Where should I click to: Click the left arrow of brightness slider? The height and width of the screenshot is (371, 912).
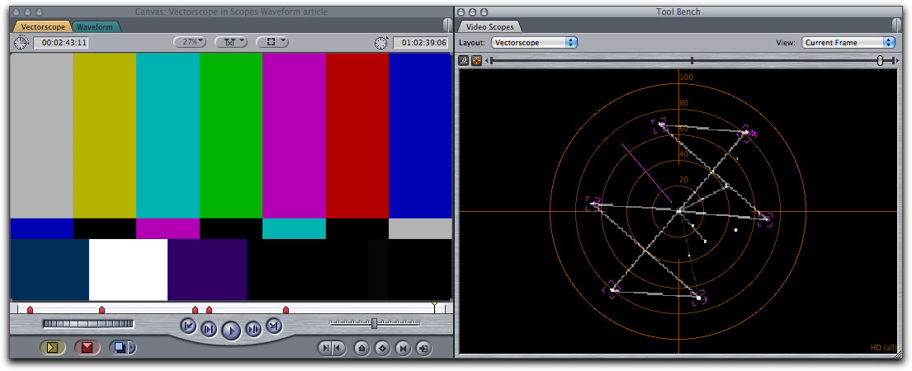pyautogui.click(x=488, y=60)
